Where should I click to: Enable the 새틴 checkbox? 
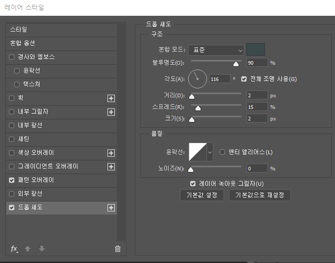point(12,139)
